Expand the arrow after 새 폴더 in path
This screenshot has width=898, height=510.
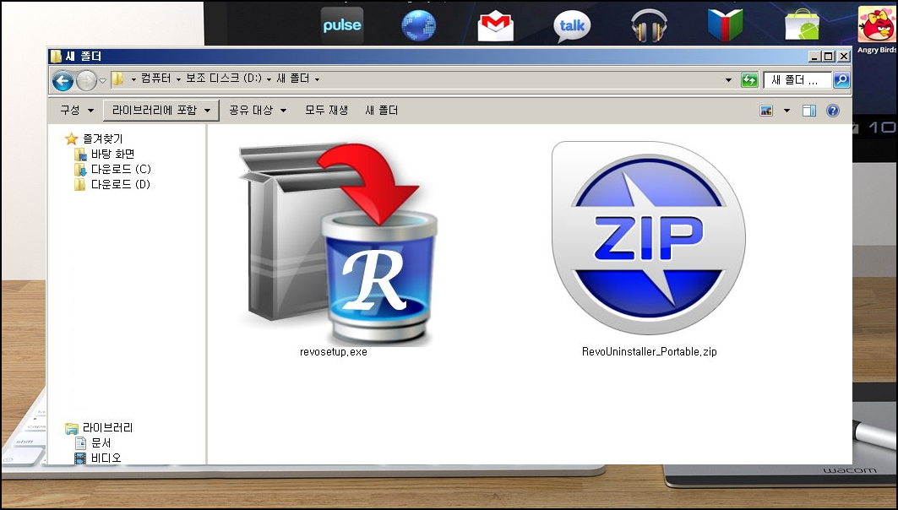[317, 79]
